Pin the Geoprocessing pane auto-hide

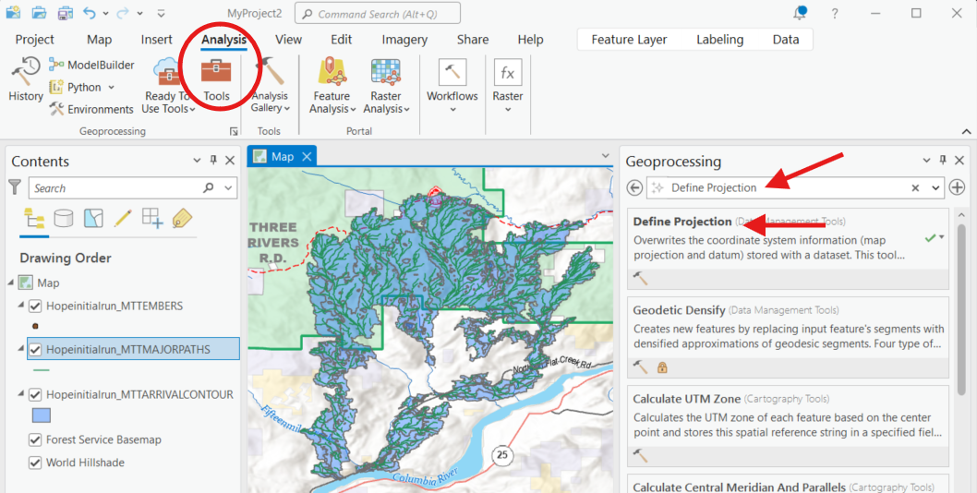pyautogui.click(x=943, y=160)
